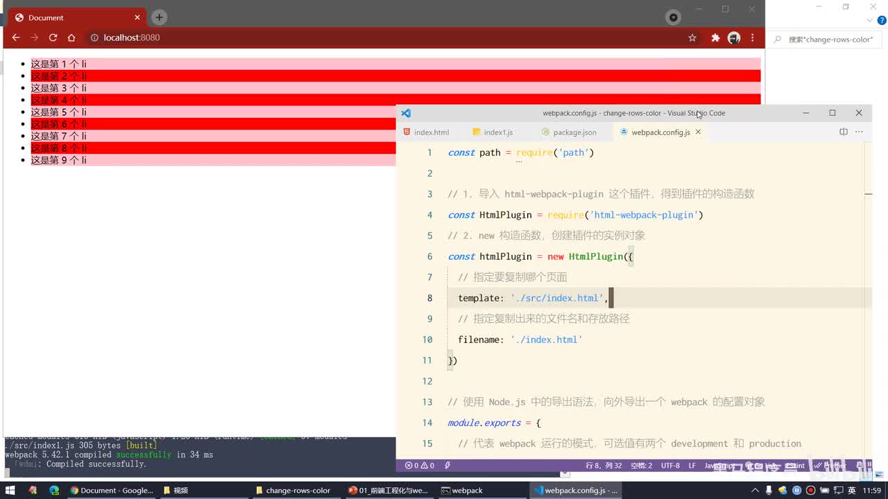Image resolution: width=888 pixels, height=499 pixels.
Task: Open change-rows-color folder taskbar item
Action: click(x=297, y=490)
